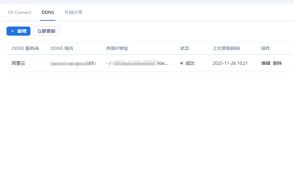This screenshot has width=294, height=196.
Task: Select the 阿里云 provider cell
Action: (x=18, y=63)
